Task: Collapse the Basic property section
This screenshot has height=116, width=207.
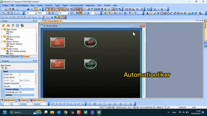Action: pos(2,72)
